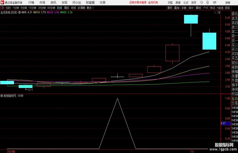238x153 pixels.
Task: Open the mobile phone icon in title bar
Action: [208, 3]
